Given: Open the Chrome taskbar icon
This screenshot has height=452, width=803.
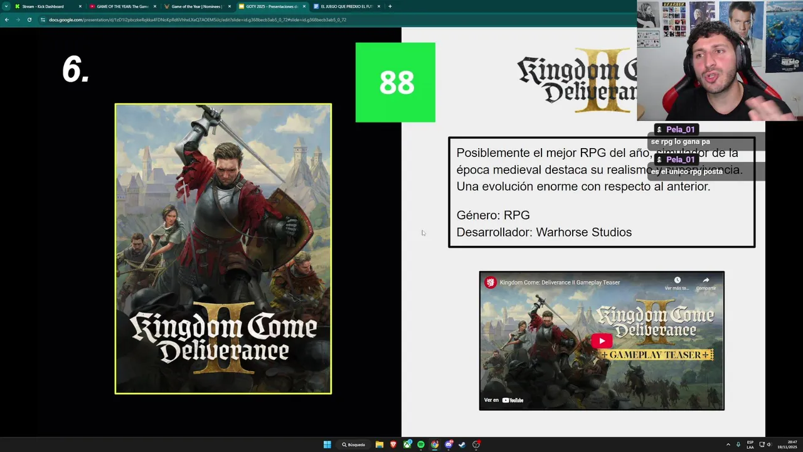Looking at the screenshot, I should click(x=435, y=444).
